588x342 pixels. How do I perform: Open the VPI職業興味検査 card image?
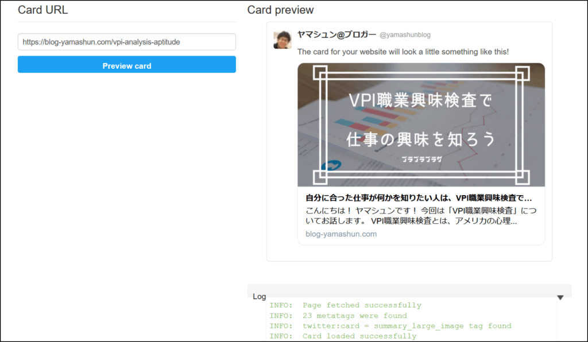point(421,125)
